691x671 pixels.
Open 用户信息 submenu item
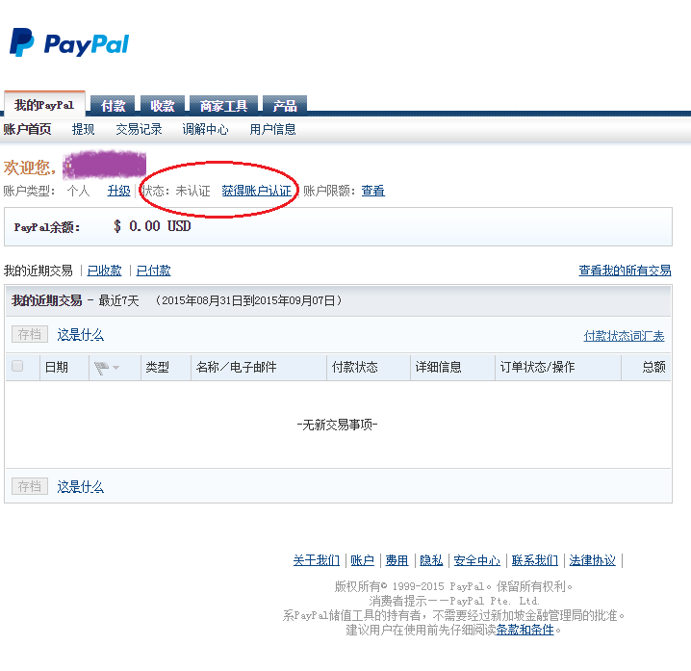point(272,129)
